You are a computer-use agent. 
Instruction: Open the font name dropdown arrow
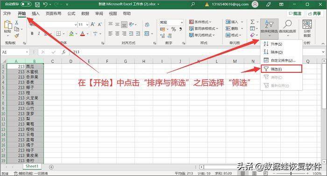pyautogui.click(x=76, y=25)
